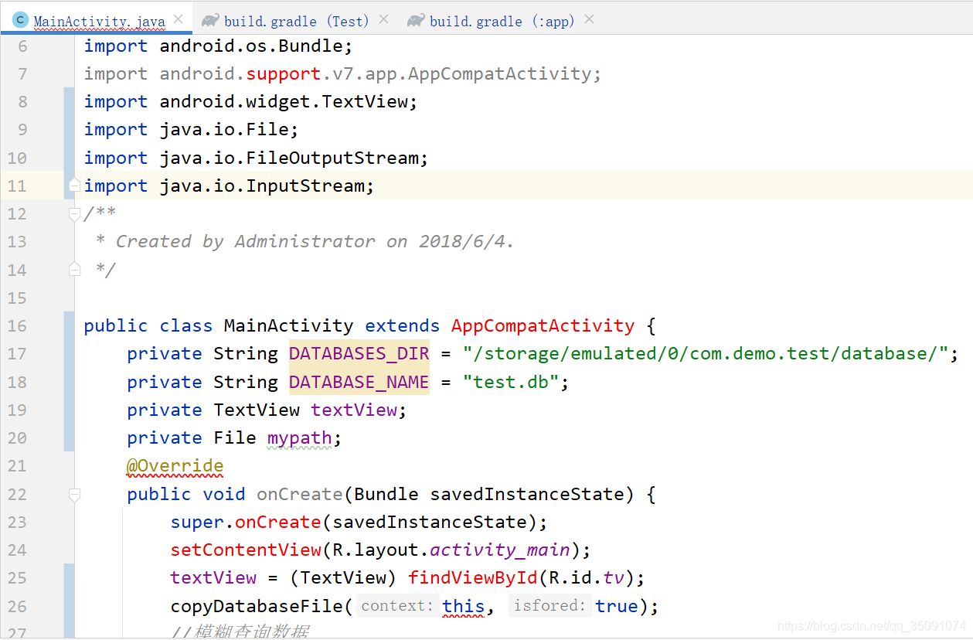Image resolution: width=973 pixels, height=640 pixels.
Task: Click 'AppCompatActivity' after extends on line 16
Action: (x=543, y=326)
